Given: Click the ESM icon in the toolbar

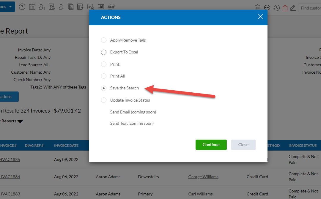Looking at the screenshot, I should pyautogui.click(x=111, y=7).
